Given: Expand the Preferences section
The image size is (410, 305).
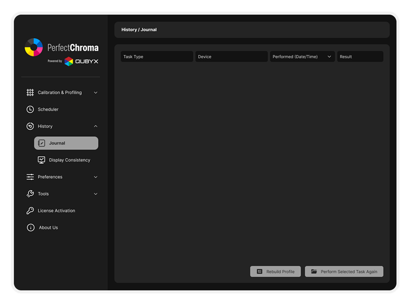Looking at the screenshot, I should [96, 177].
